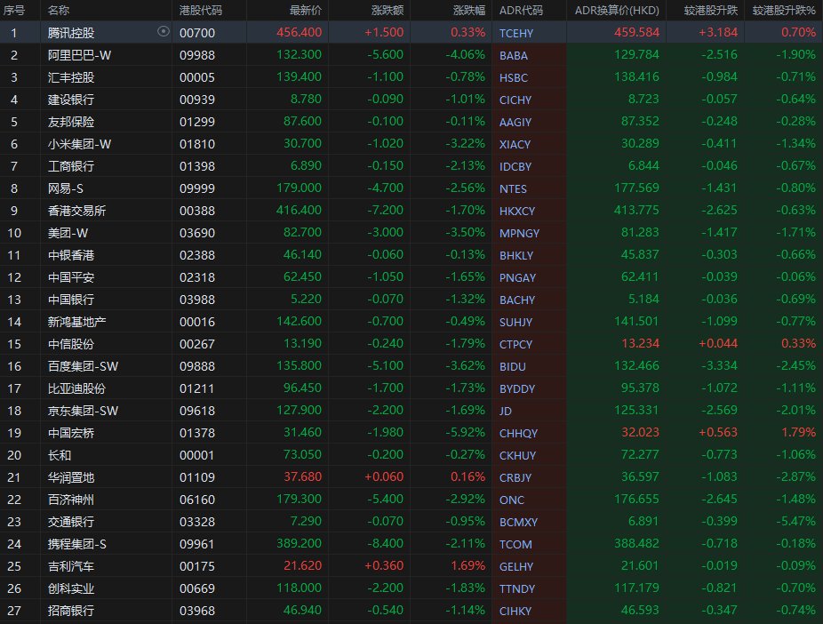
Task: Sort by the 名称 column header
Action: [x=59, y=10]
